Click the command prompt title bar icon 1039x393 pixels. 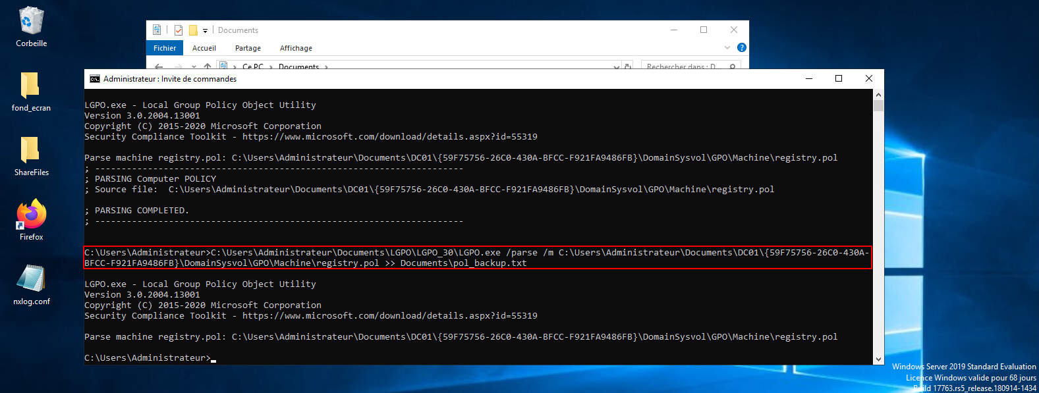tap(95, 79)
